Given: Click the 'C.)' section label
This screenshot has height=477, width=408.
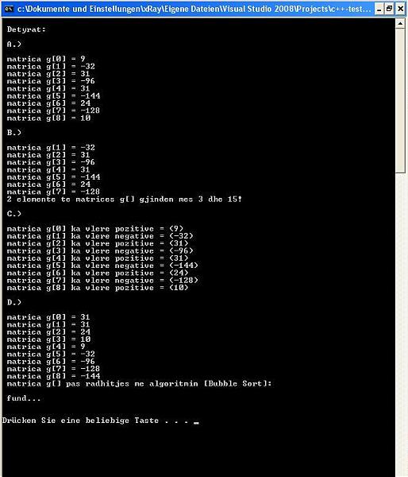Looking at the screenshot, I should click(x=14, y=214).
